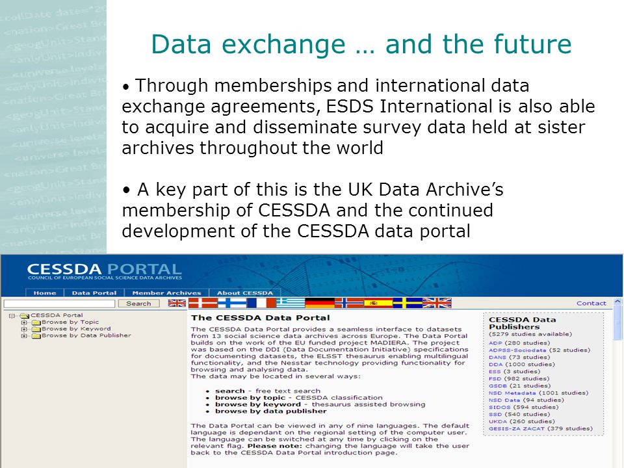Viewport: 624px width, 468px height.
Task: Click the Browse by Data Publisher folder icon
Action: pos(36,336)
